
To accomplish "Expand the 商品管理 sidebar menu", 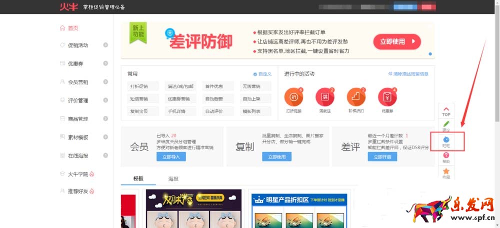I will (x=105, y=119).
